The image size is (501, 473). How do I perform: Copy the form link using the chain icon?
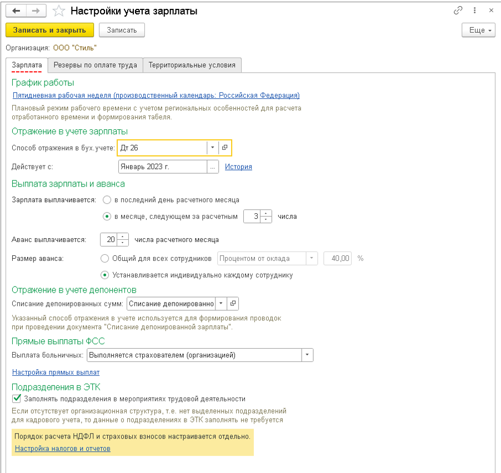458,11
